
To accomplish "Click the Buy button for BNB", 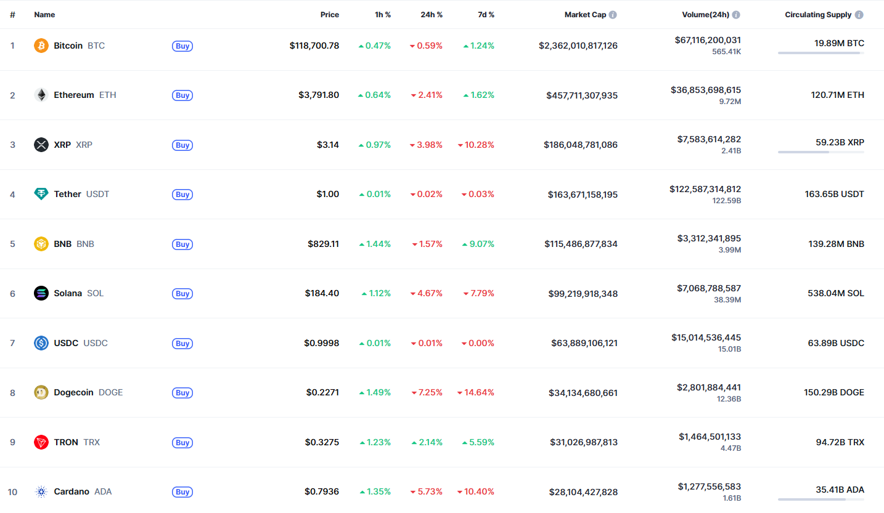I will click(x=182, y=244).
